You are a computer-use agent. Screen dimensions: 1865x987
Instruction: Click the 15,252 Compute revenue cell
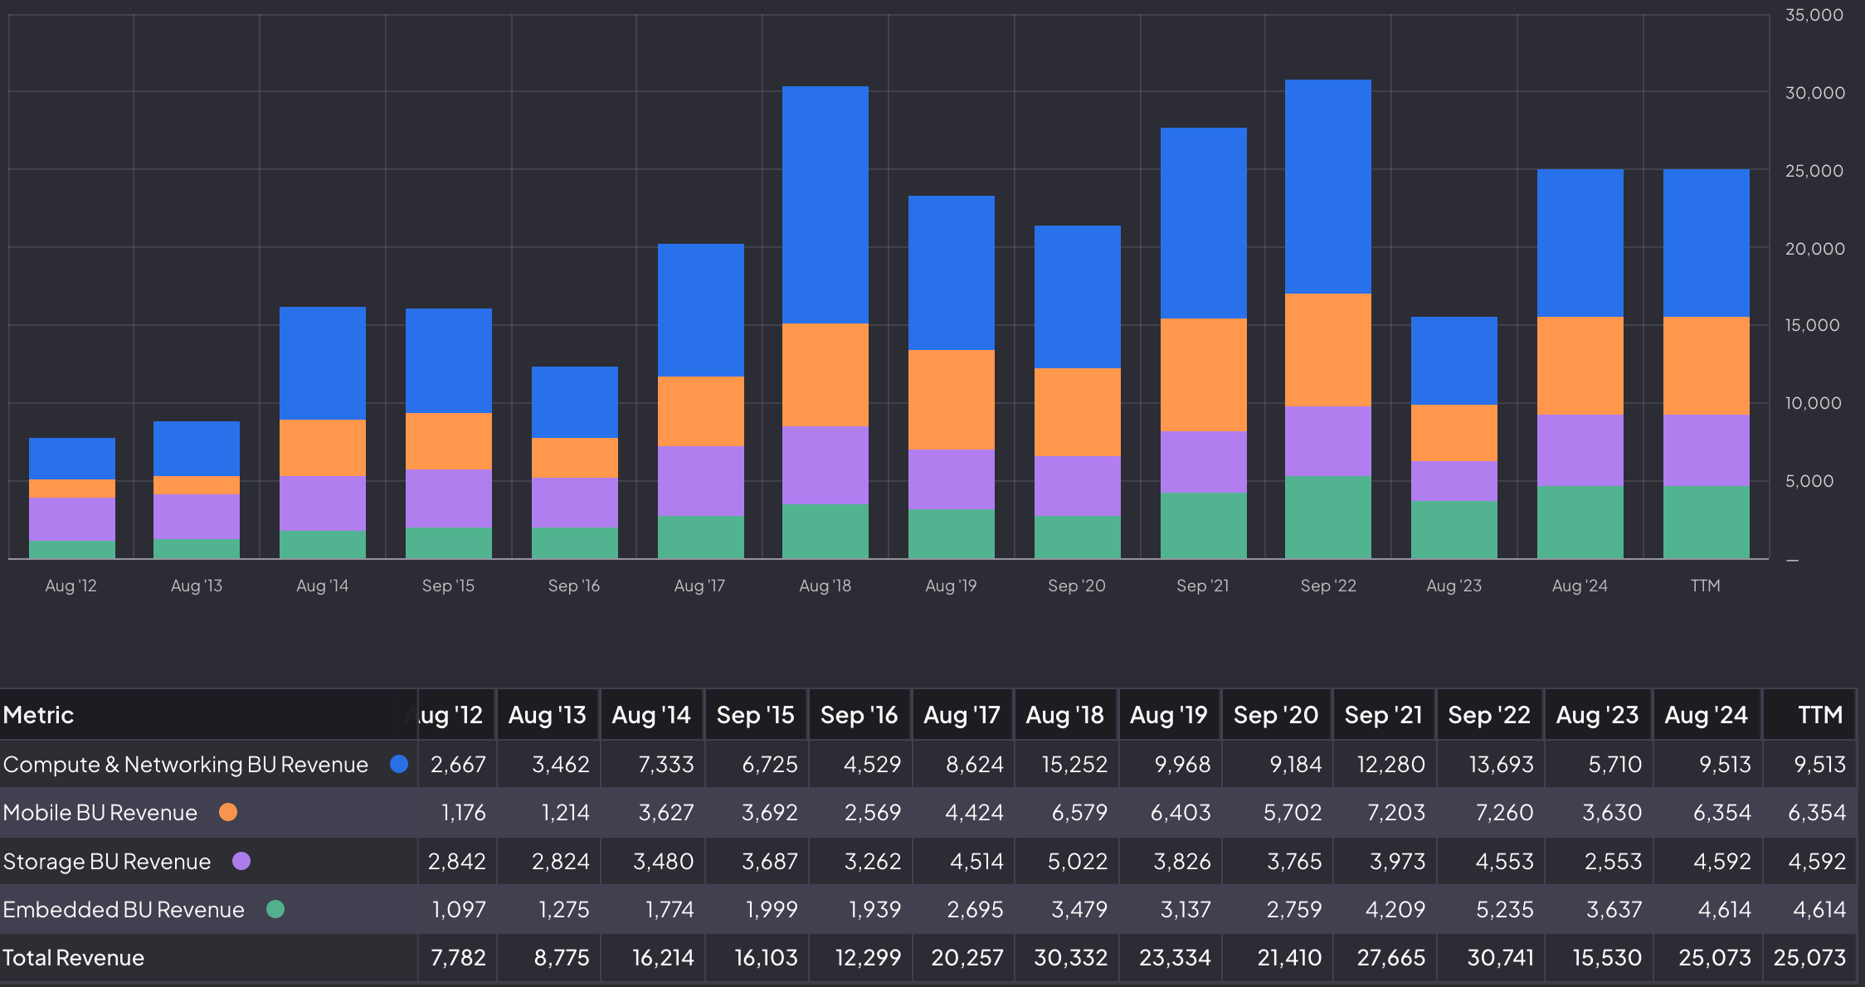click(x=1074, y=765)
